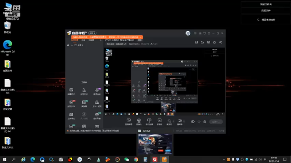Open the version pill beside the logo

pyautogui.click(x=92, y=33)
